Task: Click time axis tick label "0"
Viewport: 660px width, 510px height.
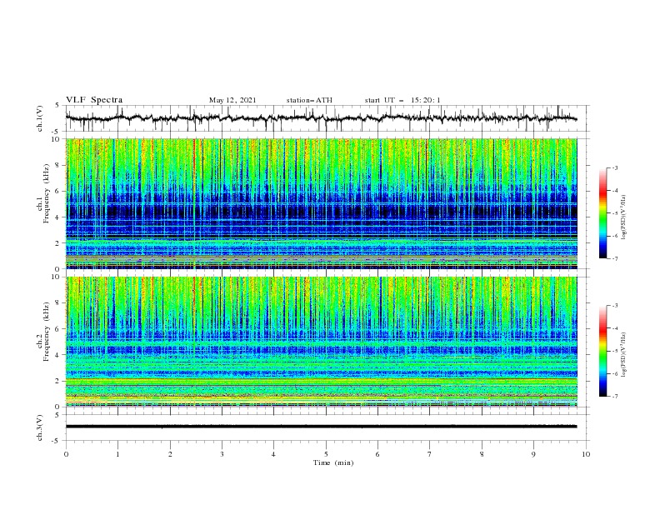Action: point(66,454)
